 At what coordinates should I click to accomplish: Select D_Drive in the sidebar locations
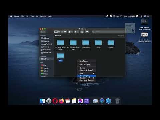46,59
